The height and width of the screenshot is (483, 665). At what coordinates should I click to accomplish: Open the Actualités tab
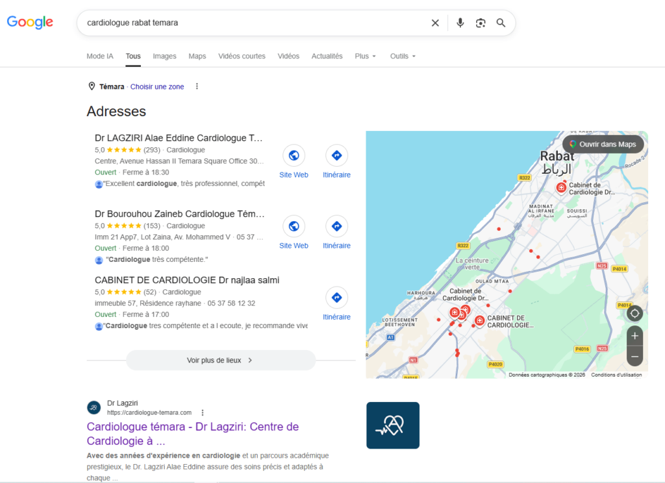pos(327,56)
